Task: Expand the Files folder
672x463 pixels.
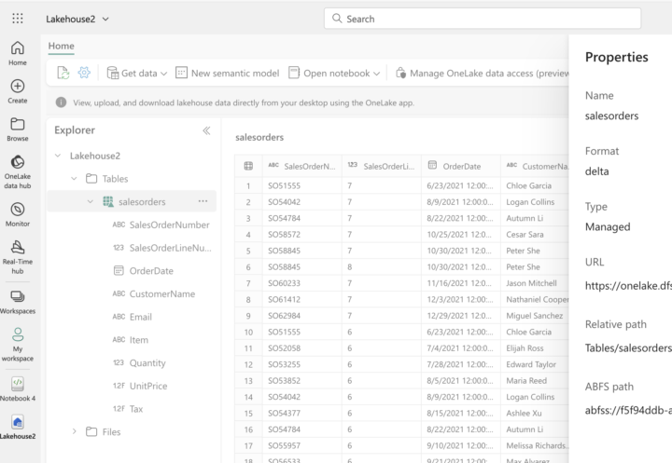Action: pos(76,431)
